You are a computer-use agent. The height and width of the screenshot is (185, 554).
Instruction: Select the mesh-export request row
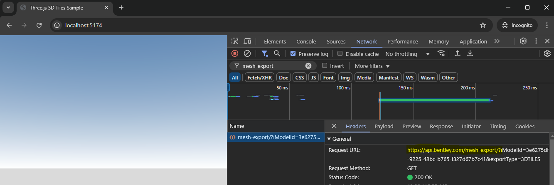point(276,137)
